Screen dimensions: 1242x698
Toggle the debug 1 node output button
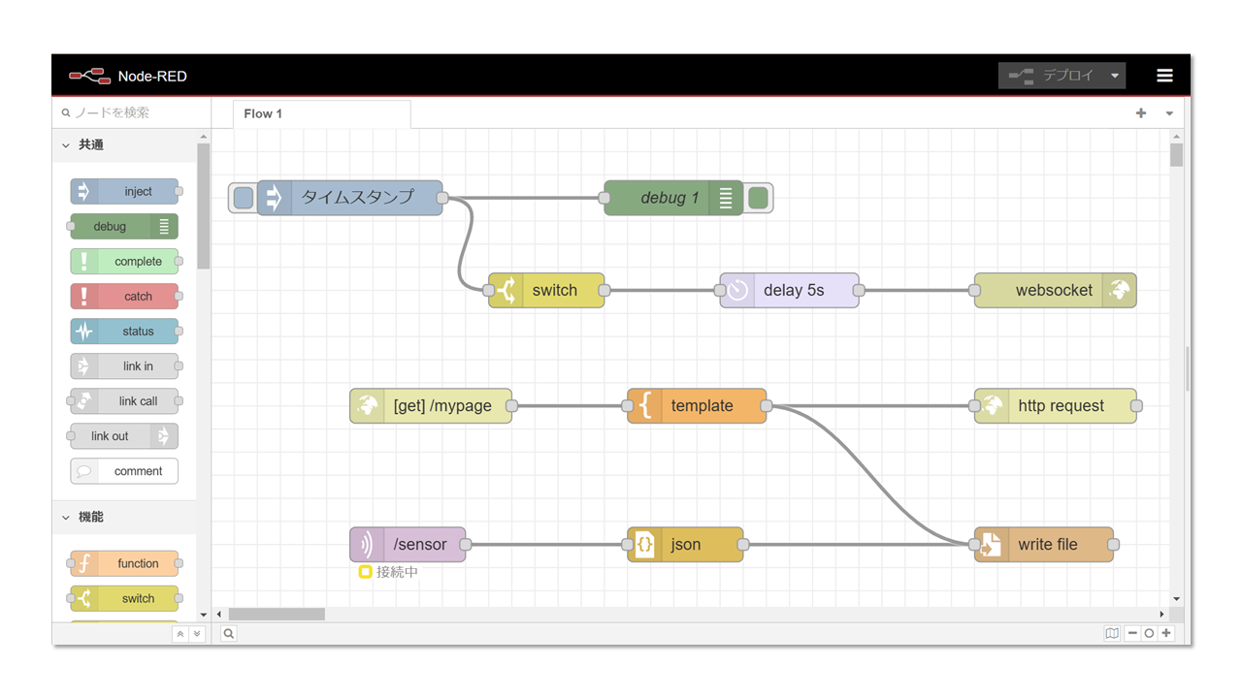click(x=758, y=198)
